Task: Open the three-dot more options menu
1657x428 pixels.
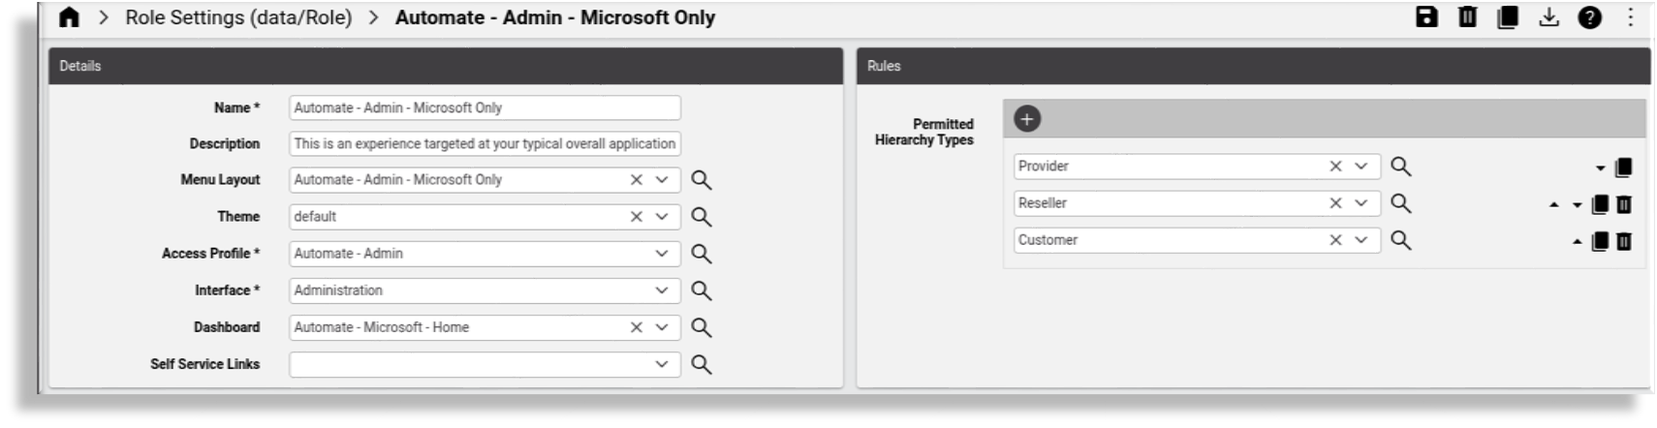Action: coord(1630,17)
